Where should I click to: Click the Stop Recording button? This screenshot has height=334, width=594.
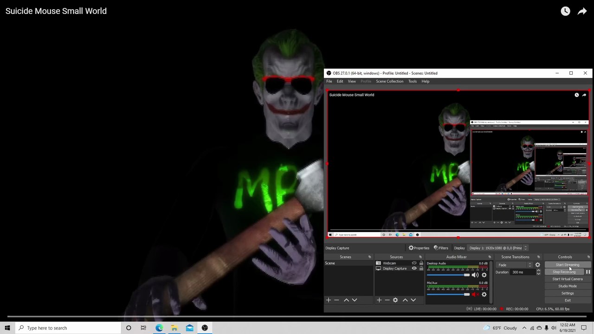click(564, 272)
